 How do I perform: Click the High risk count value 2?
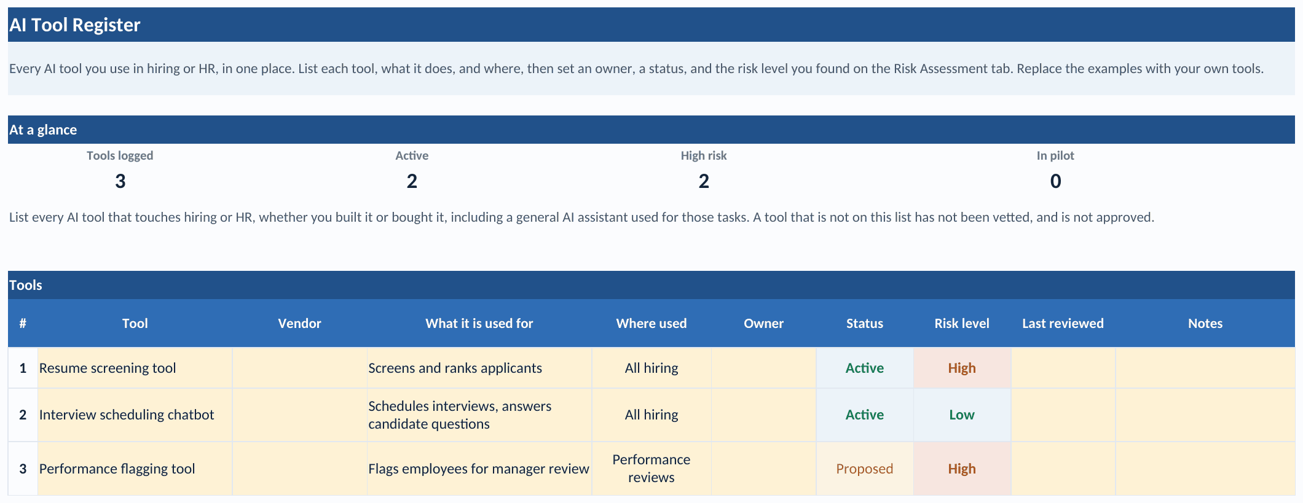point(704,181)
